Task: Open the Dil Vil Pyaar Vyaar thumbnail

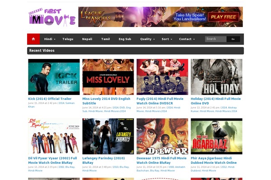Action: click(x=54, y=136)
